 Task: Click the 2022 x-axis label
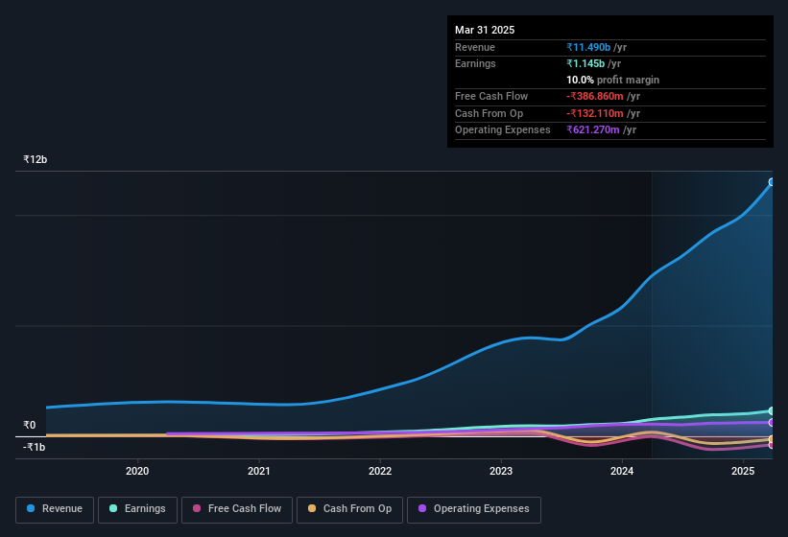(x=380, y=471)
